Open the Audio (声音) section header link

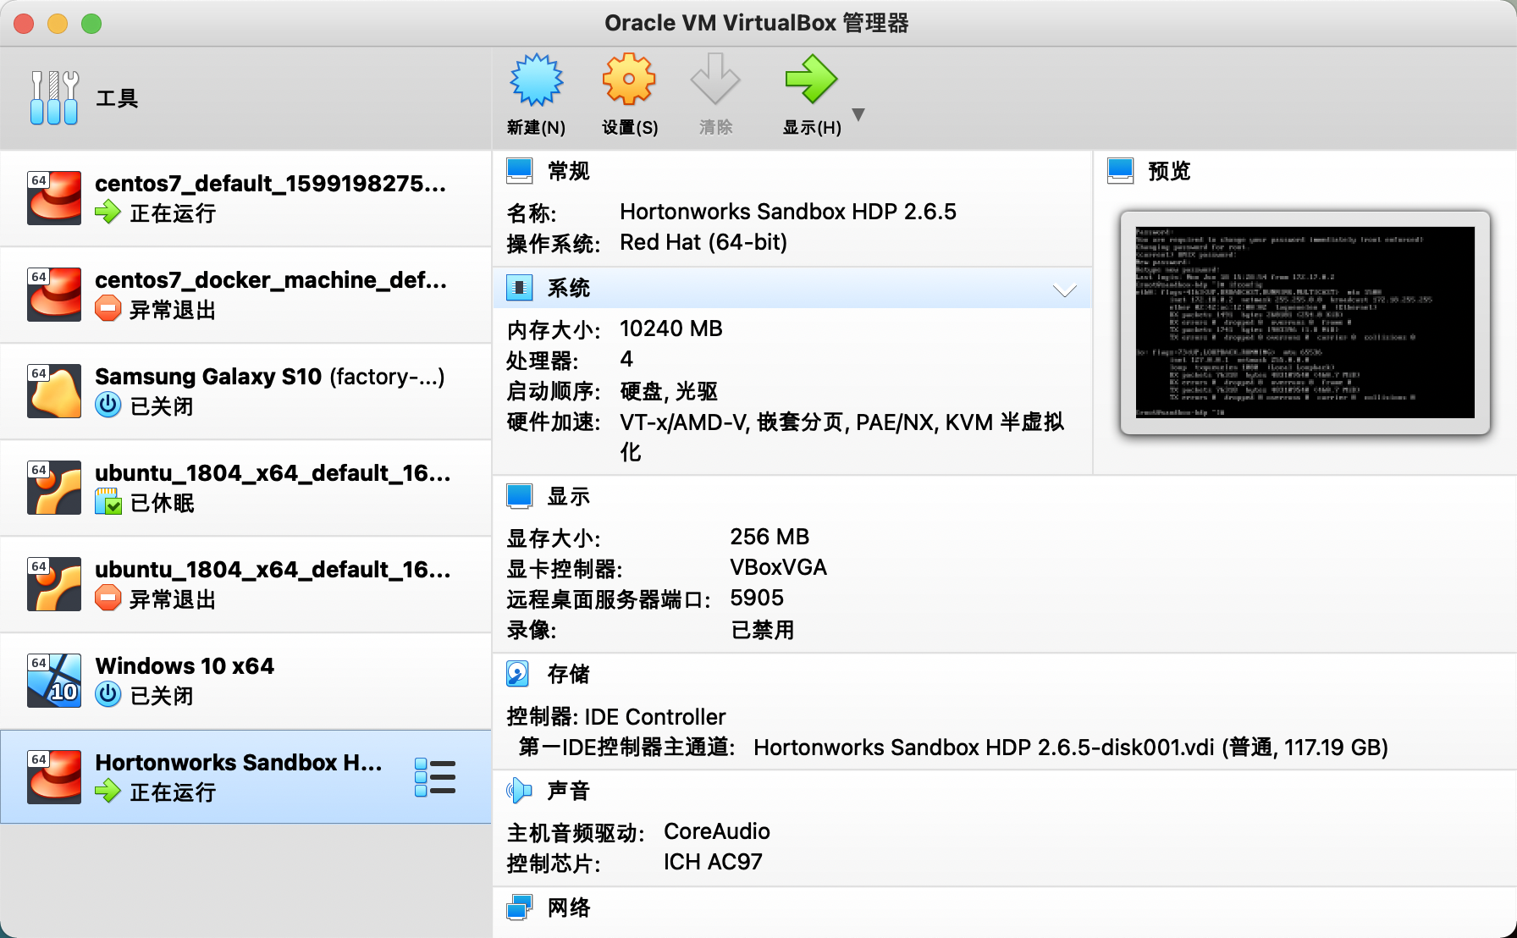[569, 791]
